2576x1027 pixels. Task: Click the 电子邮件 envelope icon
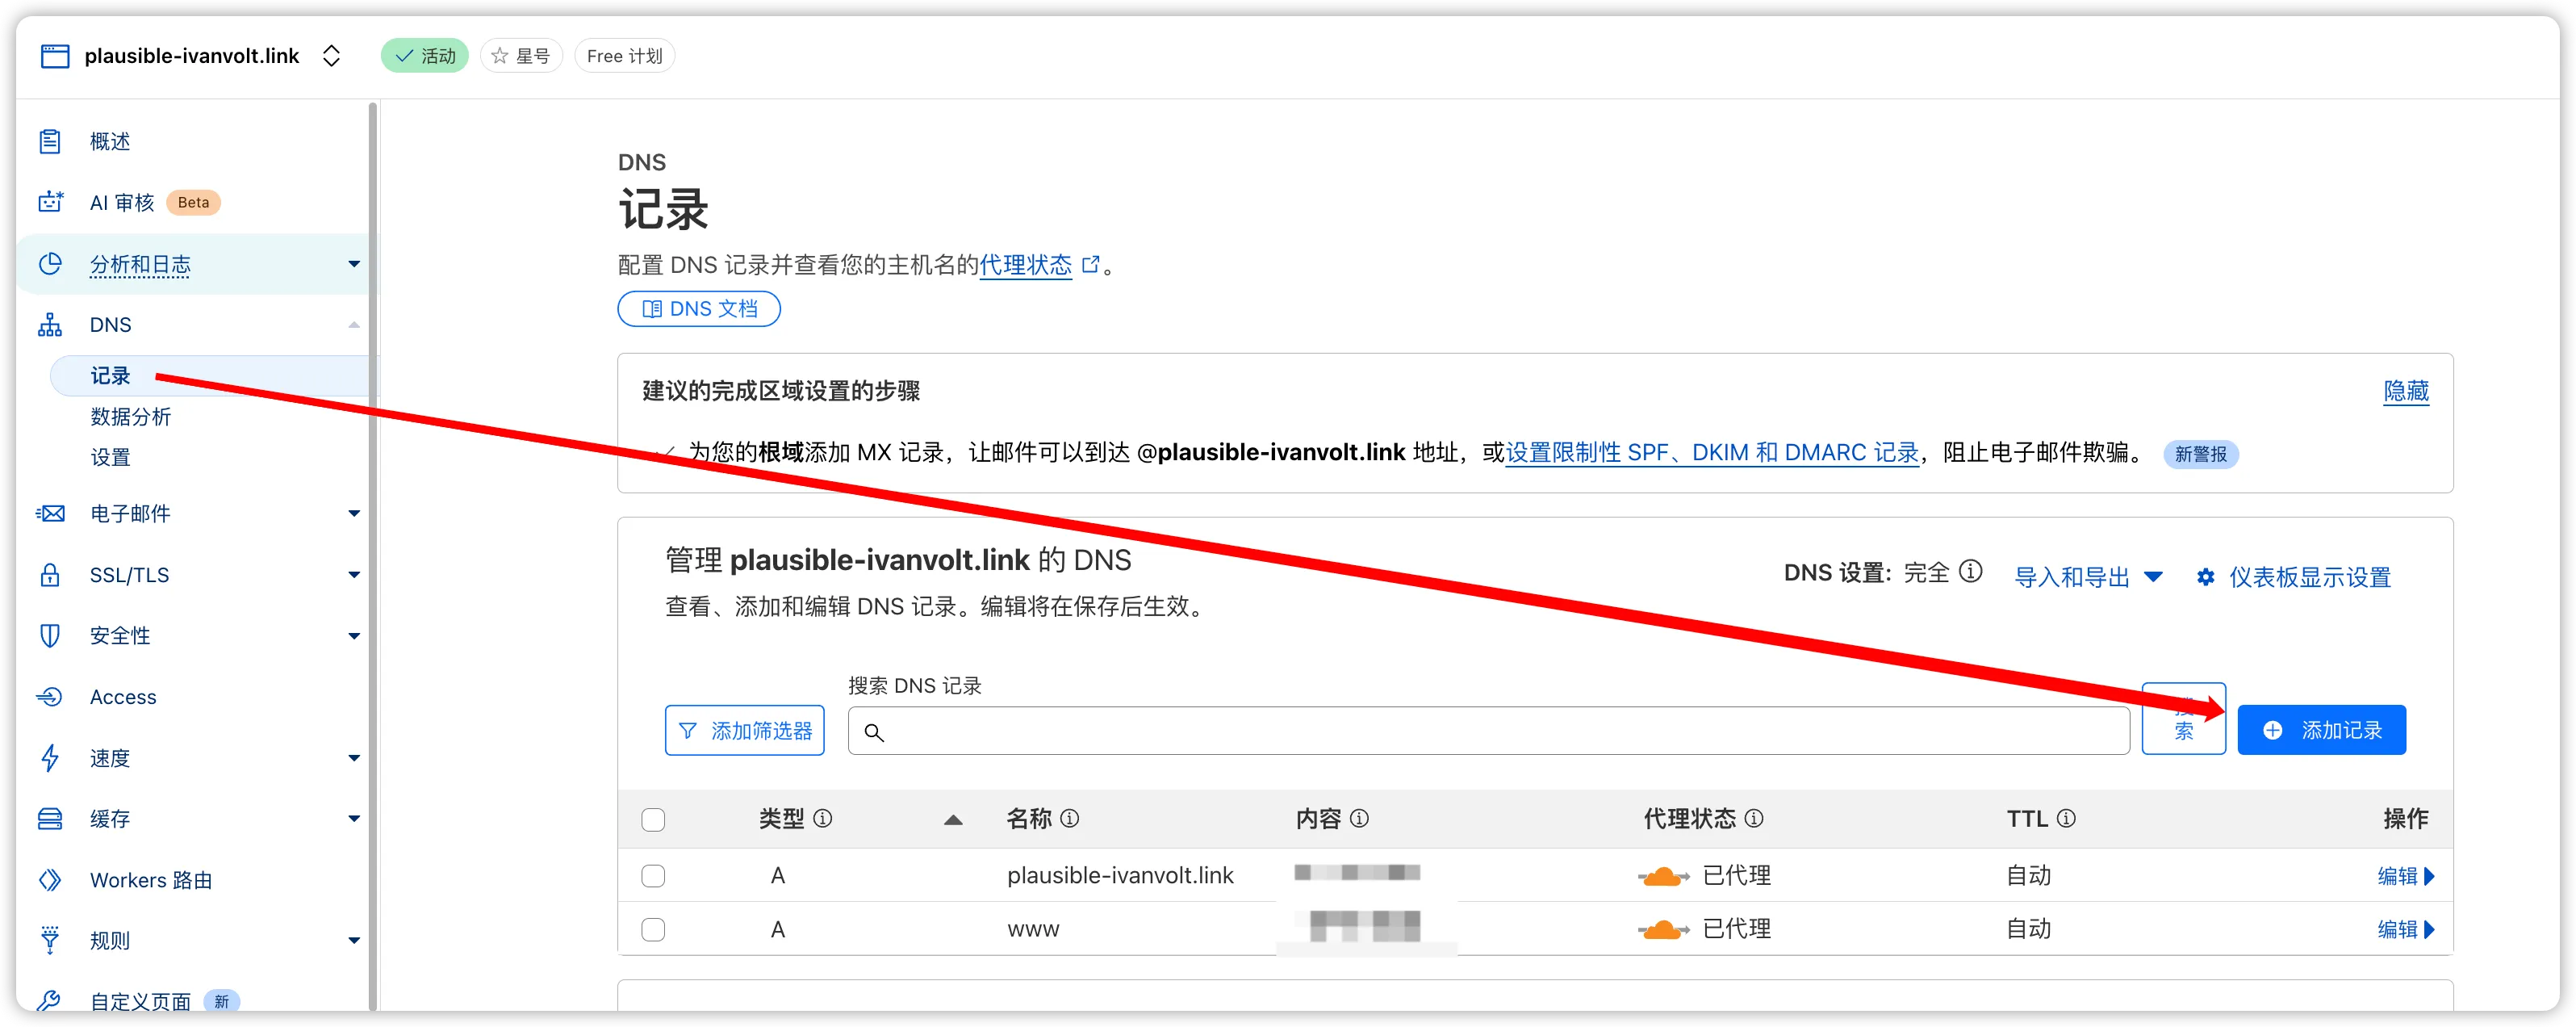50,514
